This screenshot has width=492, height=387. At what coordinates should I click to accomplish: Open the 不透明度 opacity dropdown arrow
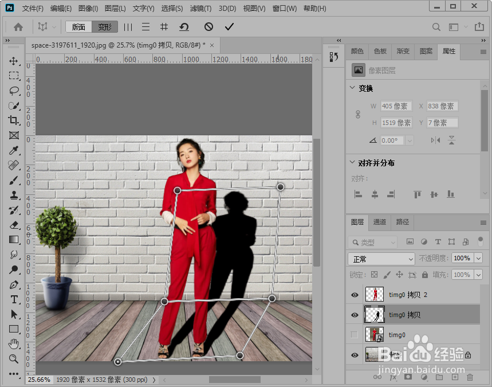click(478, 259)
